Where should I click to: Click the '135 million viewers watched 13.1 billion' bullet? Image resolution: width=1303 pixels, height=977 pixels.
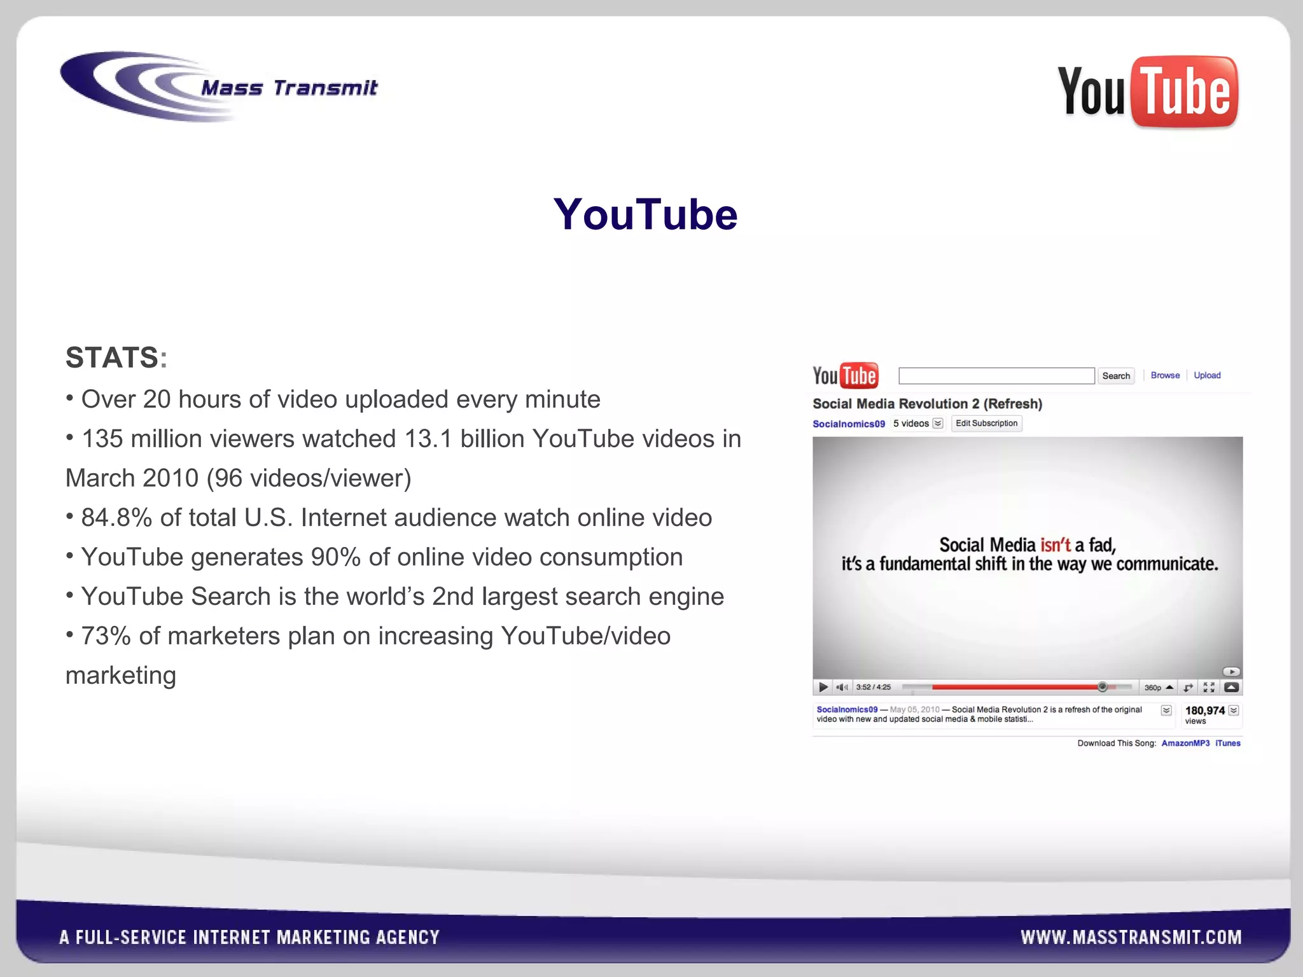tap(403, 459)
